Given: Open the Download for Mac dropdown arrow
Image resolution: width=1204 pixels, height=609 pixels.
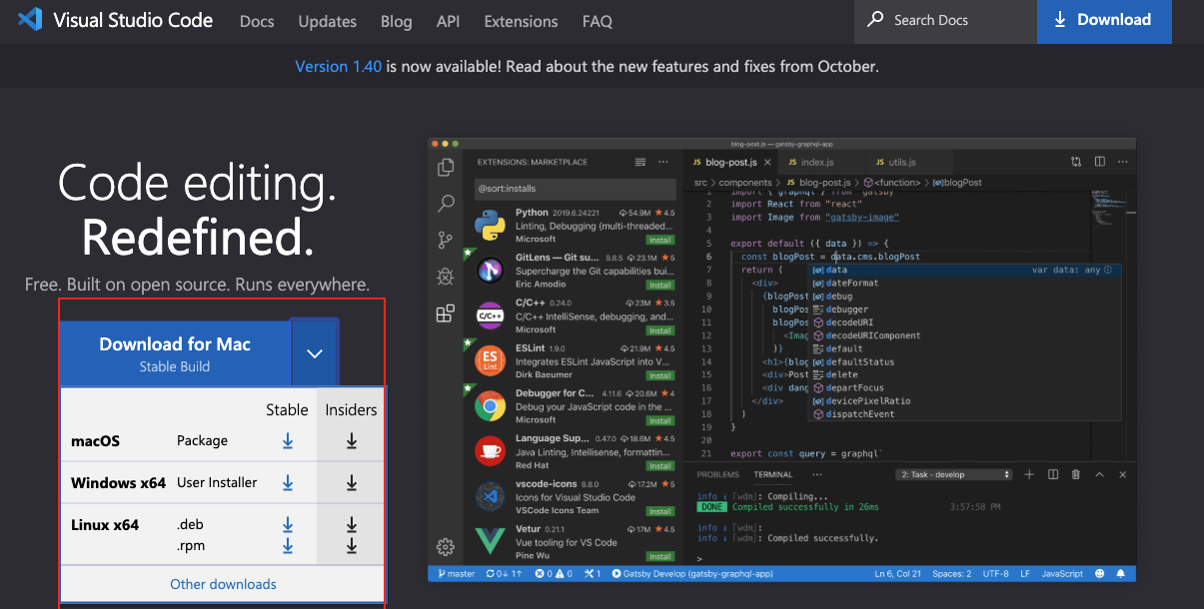Looking at the screenshot, I should 315,352.
